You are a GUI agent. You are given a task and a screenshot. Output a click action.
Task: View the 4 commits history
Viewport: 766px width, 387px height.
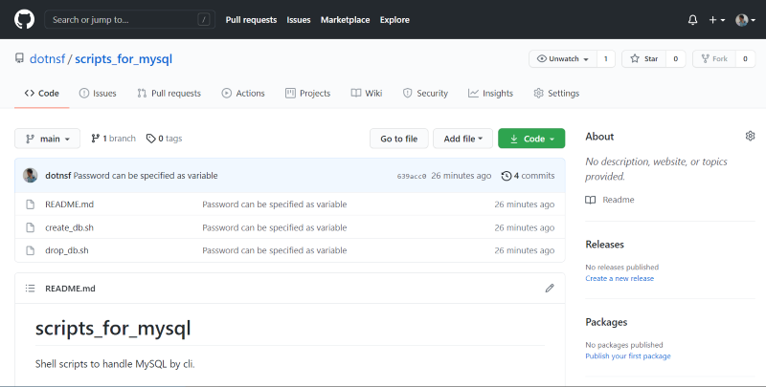(x=529, y=176)
